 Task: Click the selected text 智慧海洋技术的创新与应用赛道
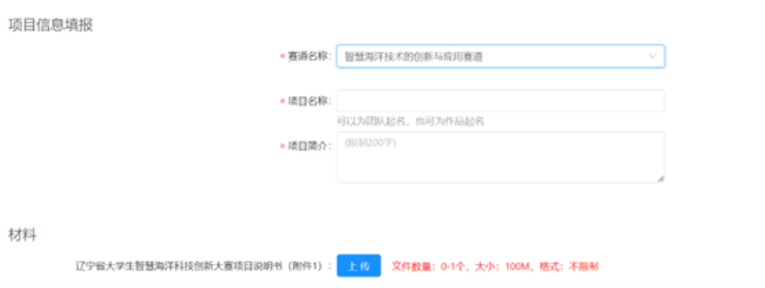413,57
